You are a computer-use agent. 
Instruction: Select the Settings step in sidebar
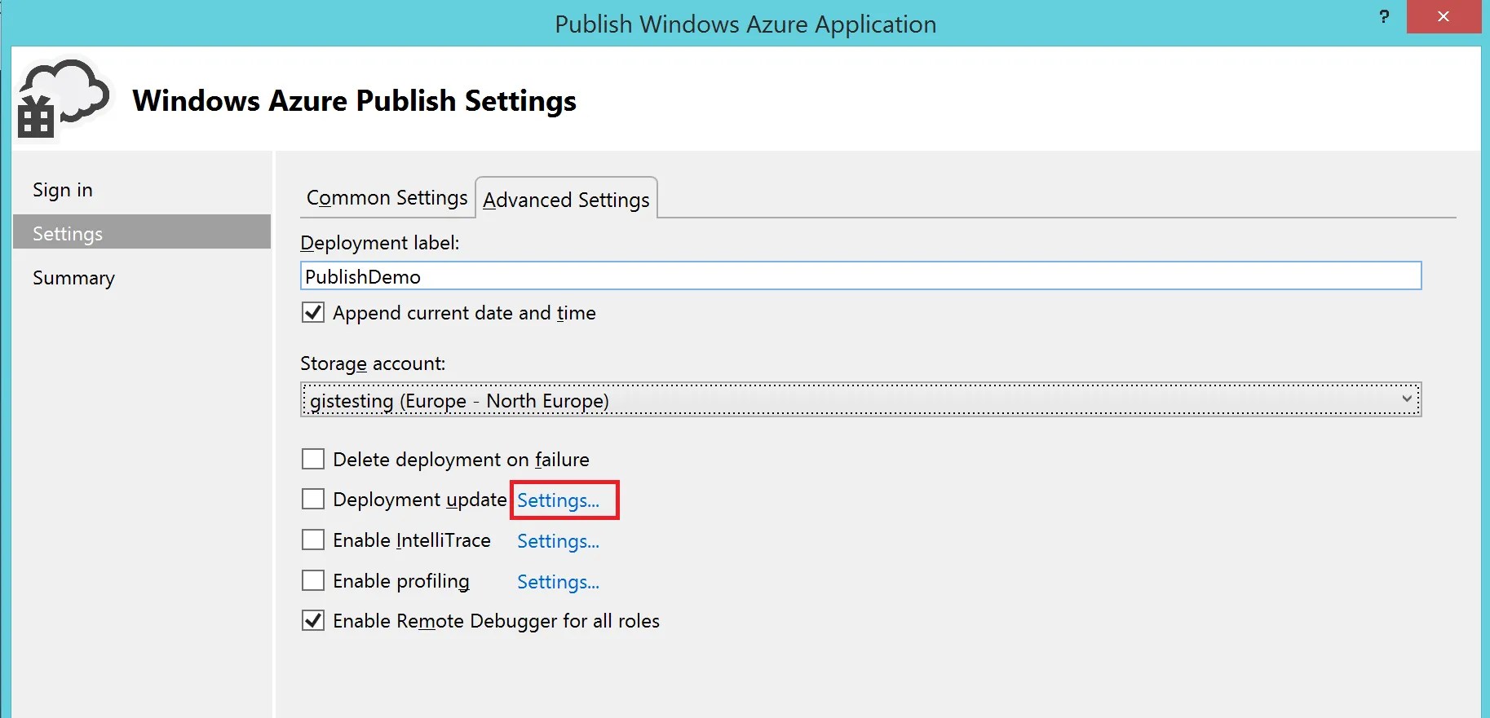[142, 234]
